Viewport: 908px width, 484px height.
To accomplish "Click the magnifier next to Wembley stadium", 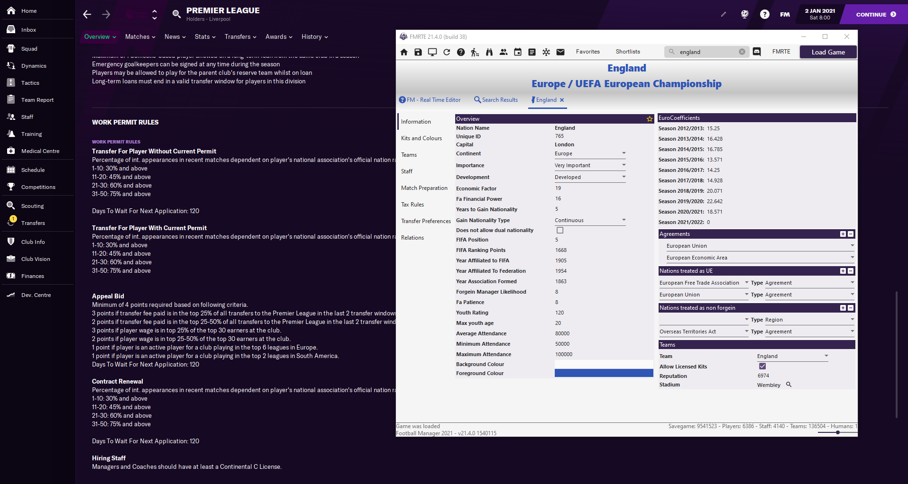I will coord(789,385).
